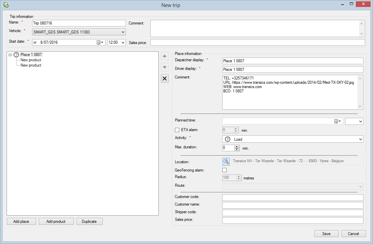Enable the ETA alarm checkbox
The image size is (373, 244).
tap(177, 130)
